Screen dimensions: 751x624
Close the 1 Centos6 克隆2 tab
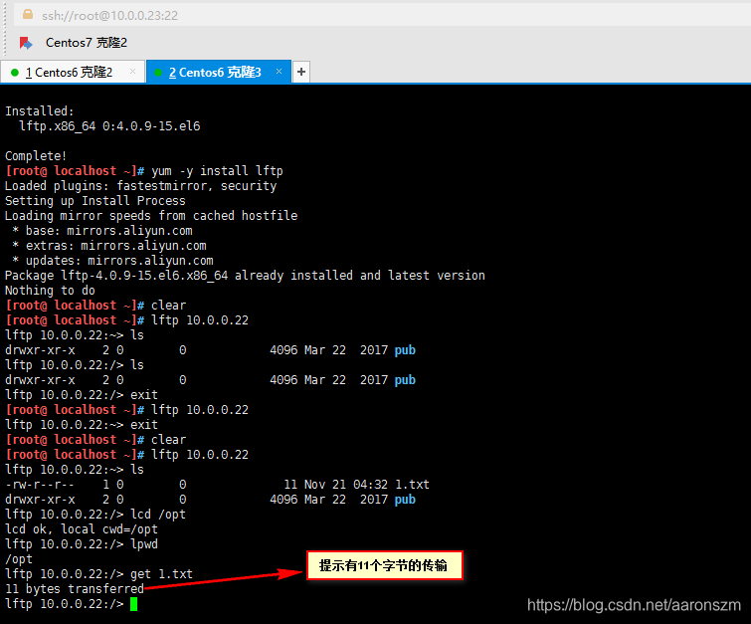click(x=132, y=72)
